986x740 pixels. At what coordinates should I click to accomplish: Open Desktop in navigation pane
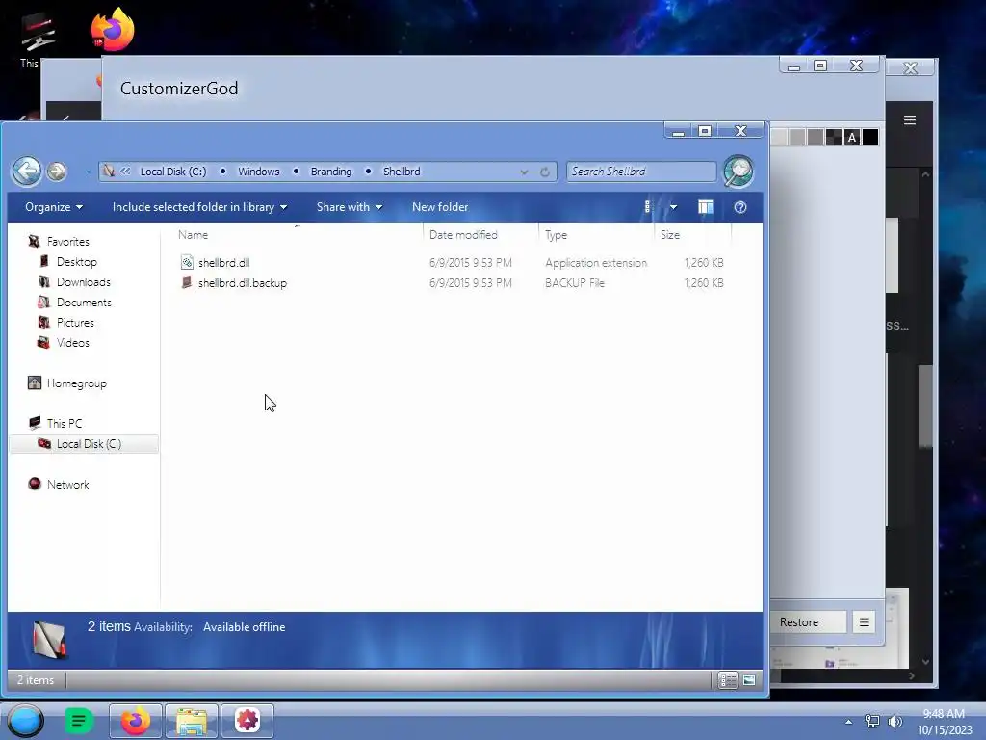click(77, 262)
